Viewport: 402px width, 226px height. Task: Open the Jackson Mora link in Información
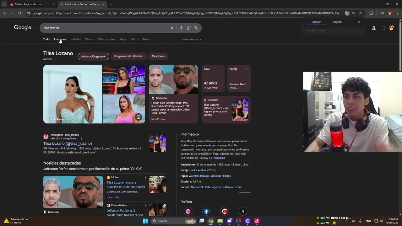point(198,170)
